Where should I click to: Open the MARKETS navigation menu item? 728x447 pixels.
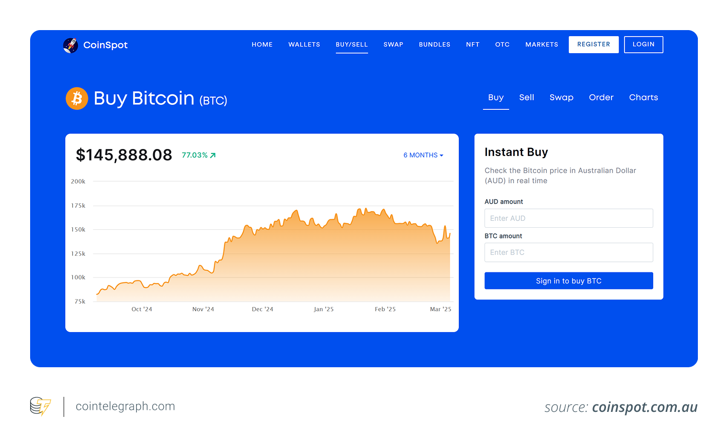click(542, 44)
